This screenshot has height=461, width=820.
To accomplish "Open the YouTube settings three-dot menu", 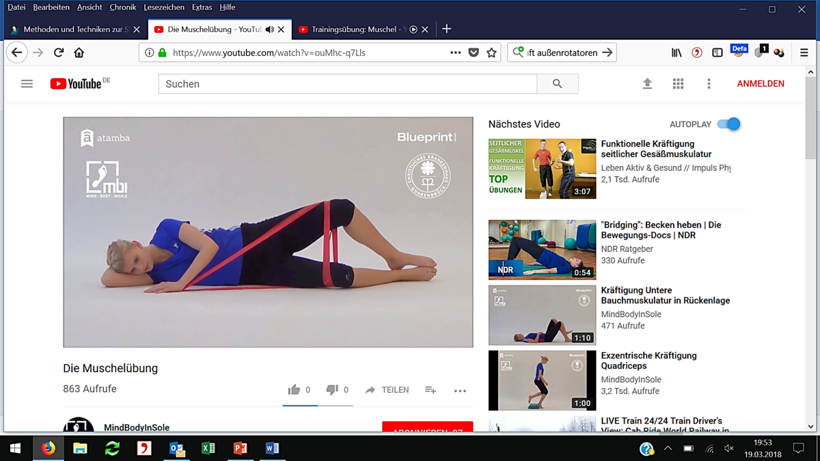I will click(709, 84).
